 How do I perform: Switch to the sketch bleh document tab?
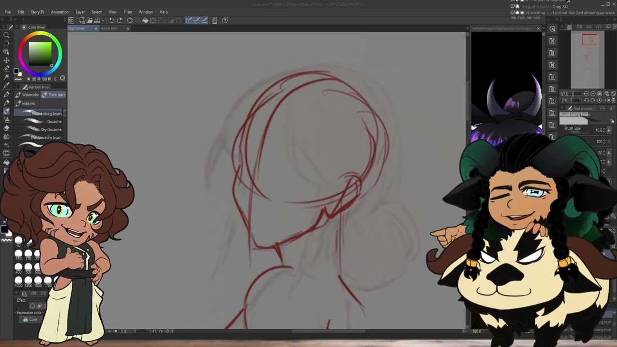pos(109,28)
